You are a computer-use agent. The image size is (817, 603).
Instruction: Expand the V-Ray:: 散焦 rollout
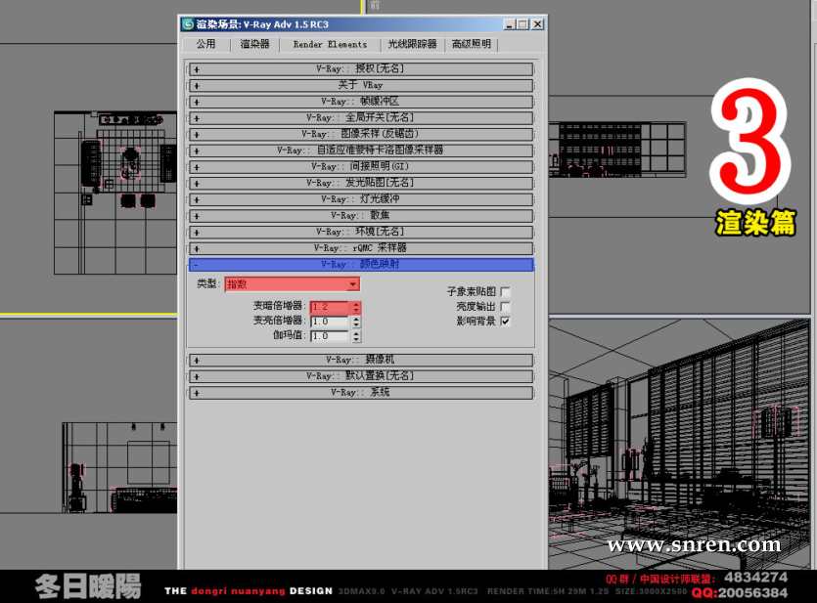(x=361, y=215)
